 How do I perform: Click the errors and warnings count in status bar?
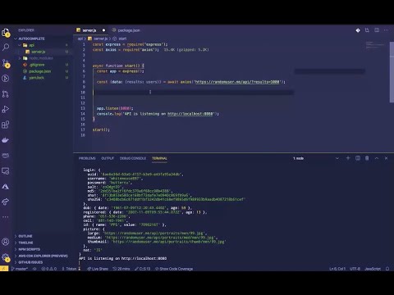[48, 269]
